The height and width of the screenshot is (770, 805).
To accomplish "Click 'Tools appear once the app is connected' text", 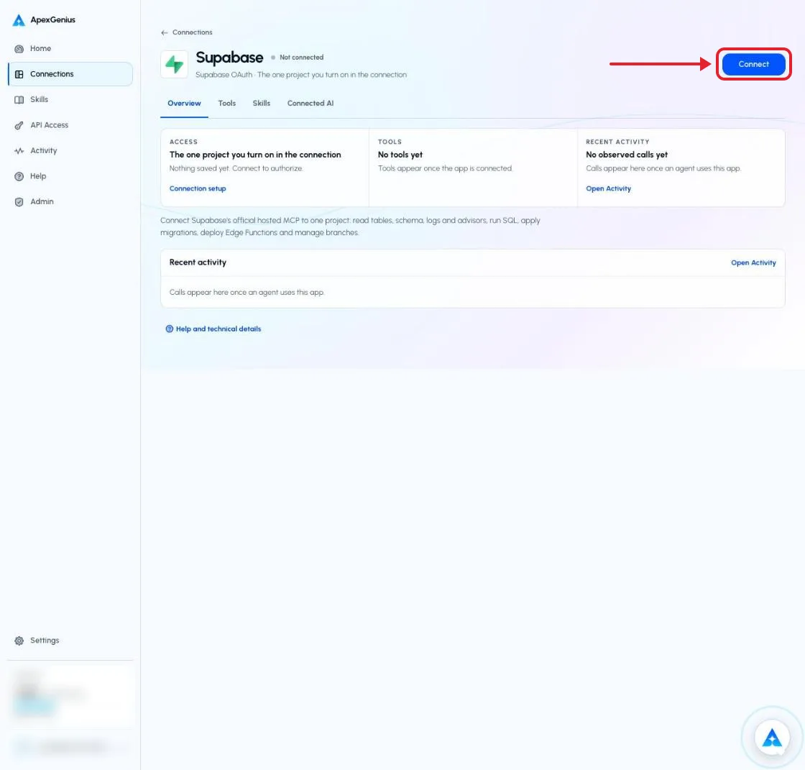I will pos(445,168).
